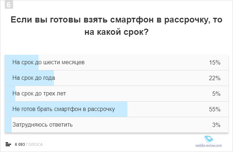Click the 22% result value

214,78
